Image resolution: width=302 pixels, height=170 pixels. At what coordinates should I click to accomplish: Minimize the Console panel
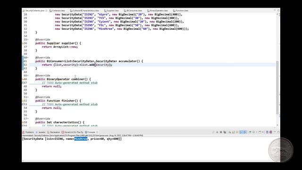coord(275,132)
